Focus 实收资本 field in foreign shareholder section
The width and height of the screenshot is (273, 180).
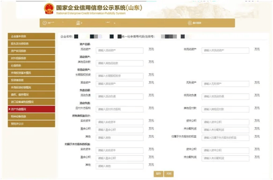pos(119,150)
